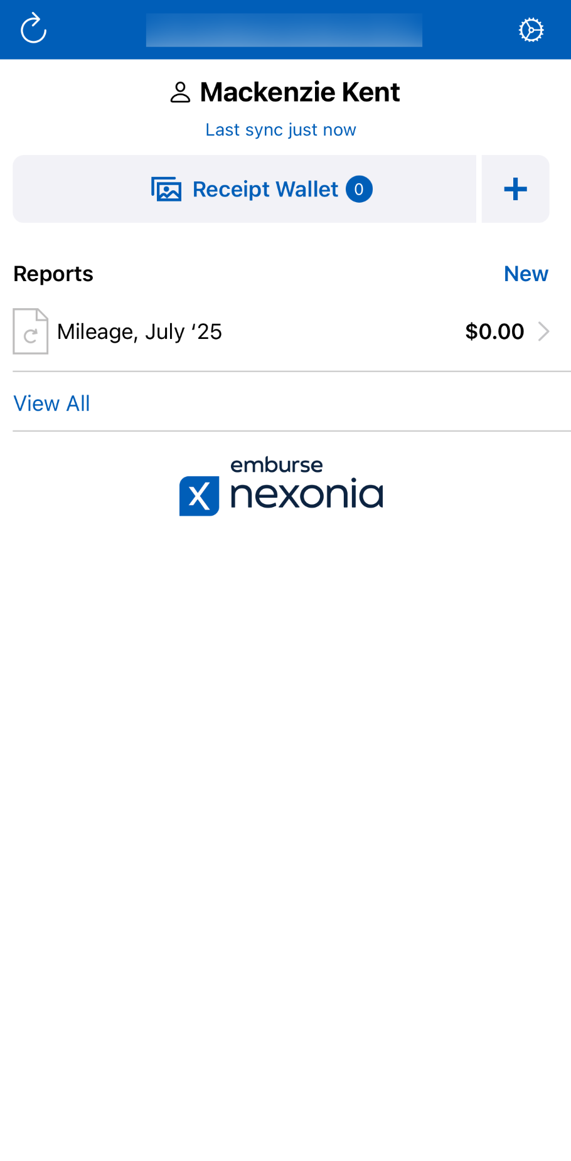Tap the Last sync just now text
The width and height of the screenshot is (571, 1161).
[x=280, y=130]
